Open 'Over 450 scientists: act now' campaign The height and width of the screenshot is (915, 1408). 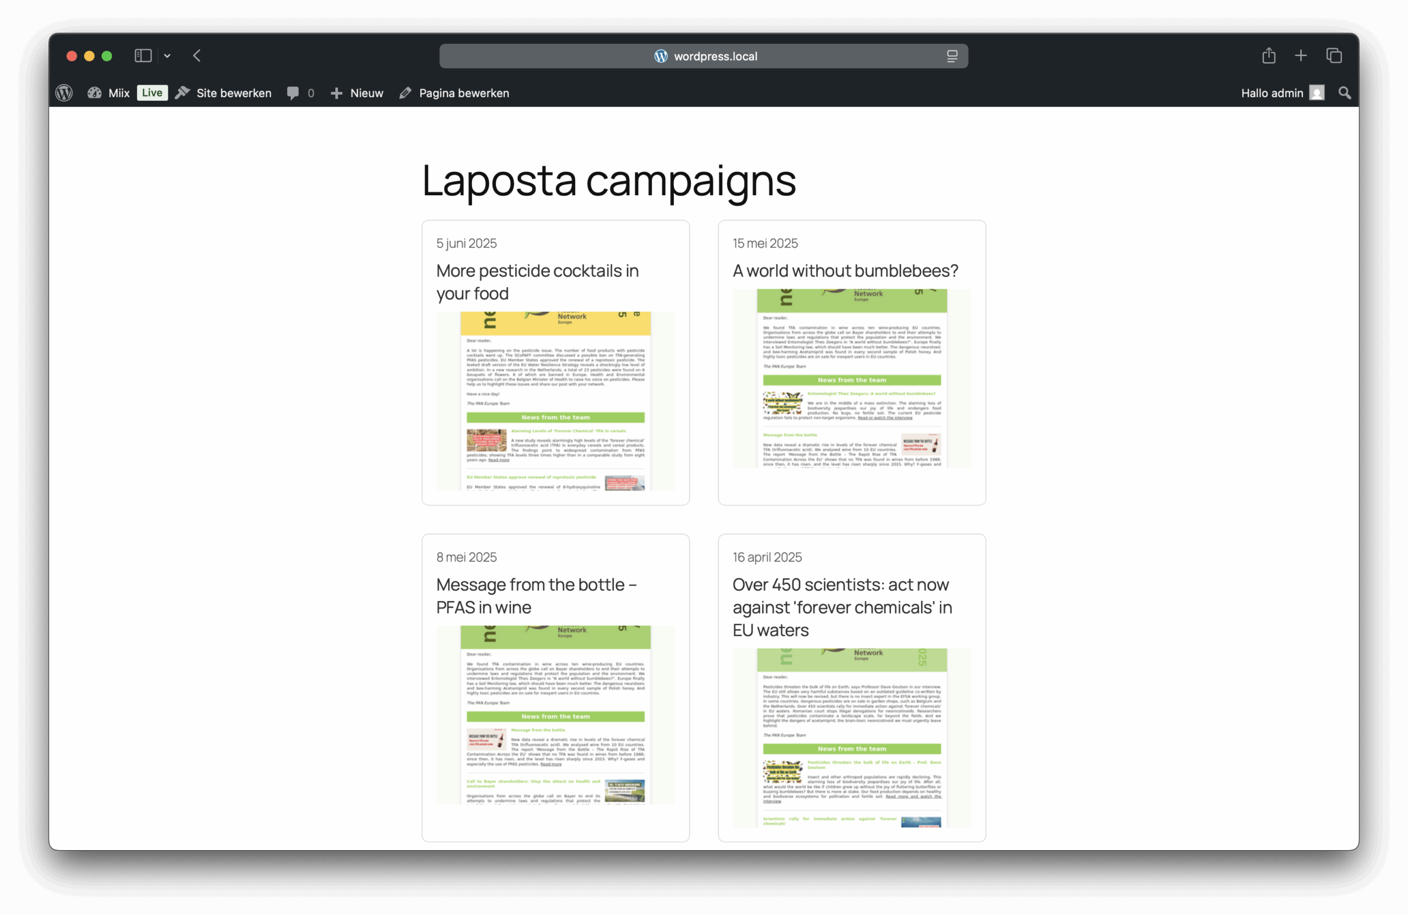click(x=843, y=608)
